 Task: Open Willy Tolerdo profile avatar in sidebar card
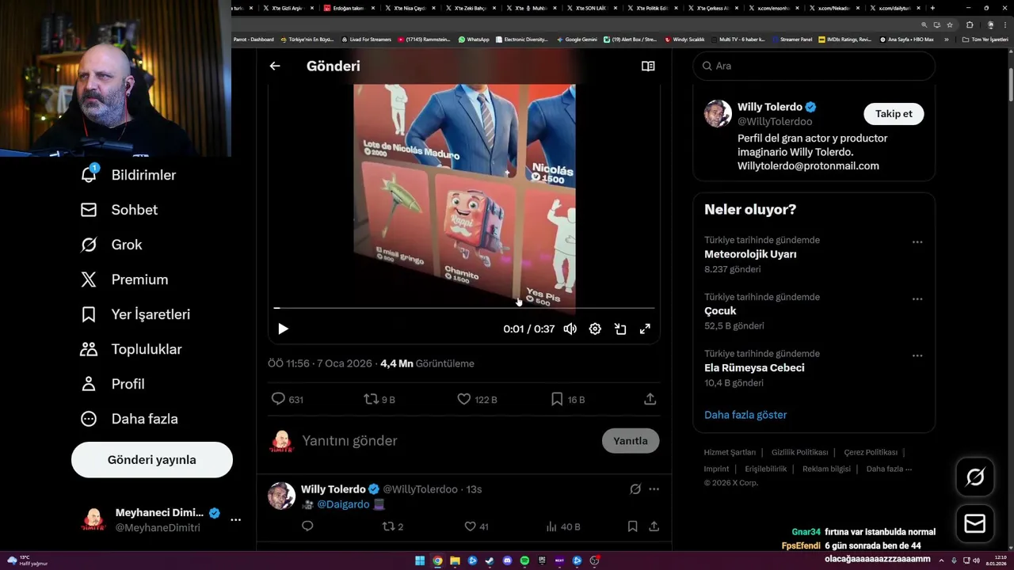point(718,113)
